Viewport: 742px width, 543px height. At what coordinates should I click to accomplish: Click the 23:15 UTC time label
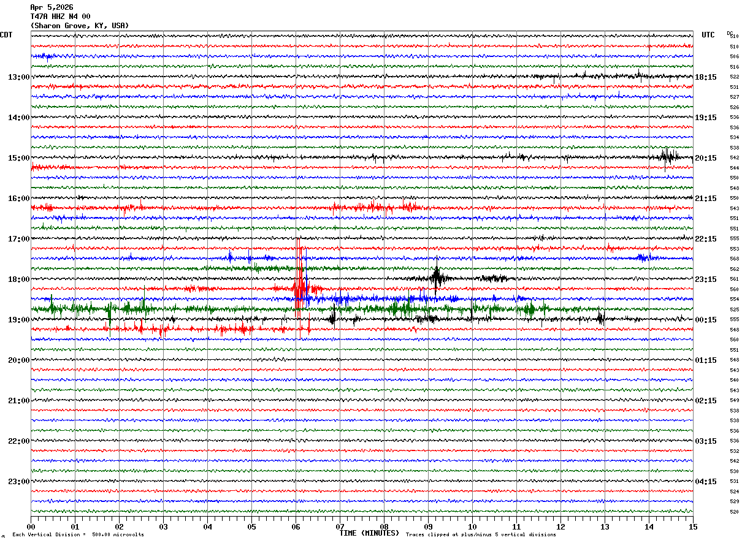(x=706, y=279)
